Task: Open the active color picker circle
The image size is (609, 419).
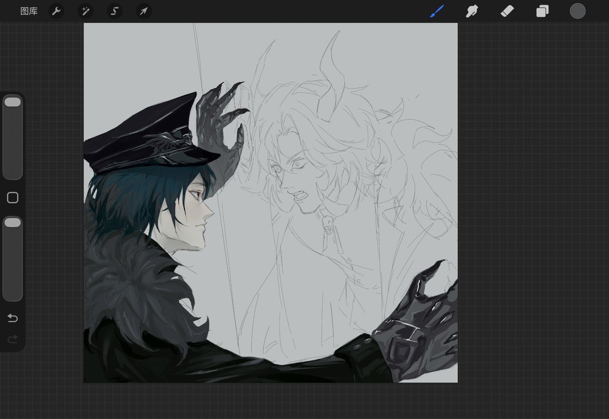Action: 578,11
